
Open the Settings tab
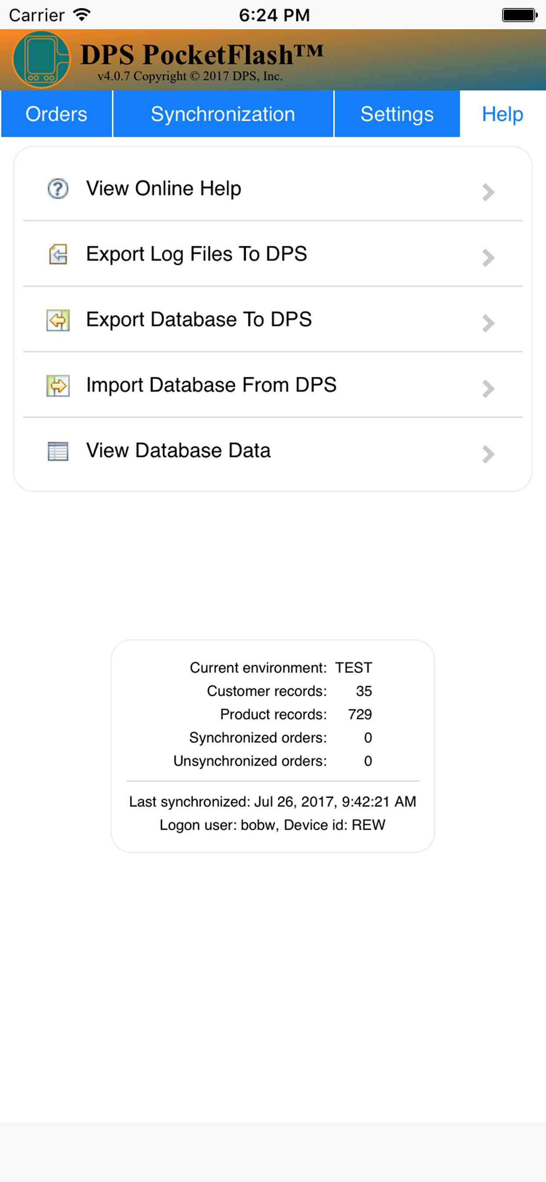coord(397,114)
